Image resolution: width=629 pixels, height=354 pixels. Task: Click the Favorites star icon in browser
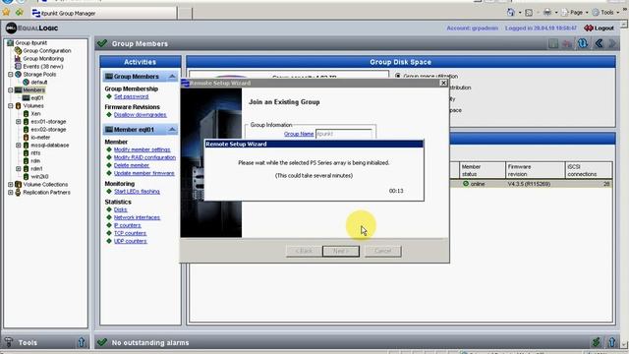tap(6, 13)
